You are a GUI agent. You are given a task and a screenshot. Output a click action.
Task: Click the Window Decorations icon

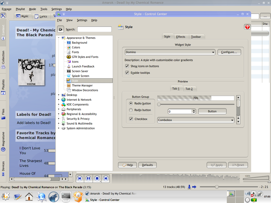(x=69, y=90)
